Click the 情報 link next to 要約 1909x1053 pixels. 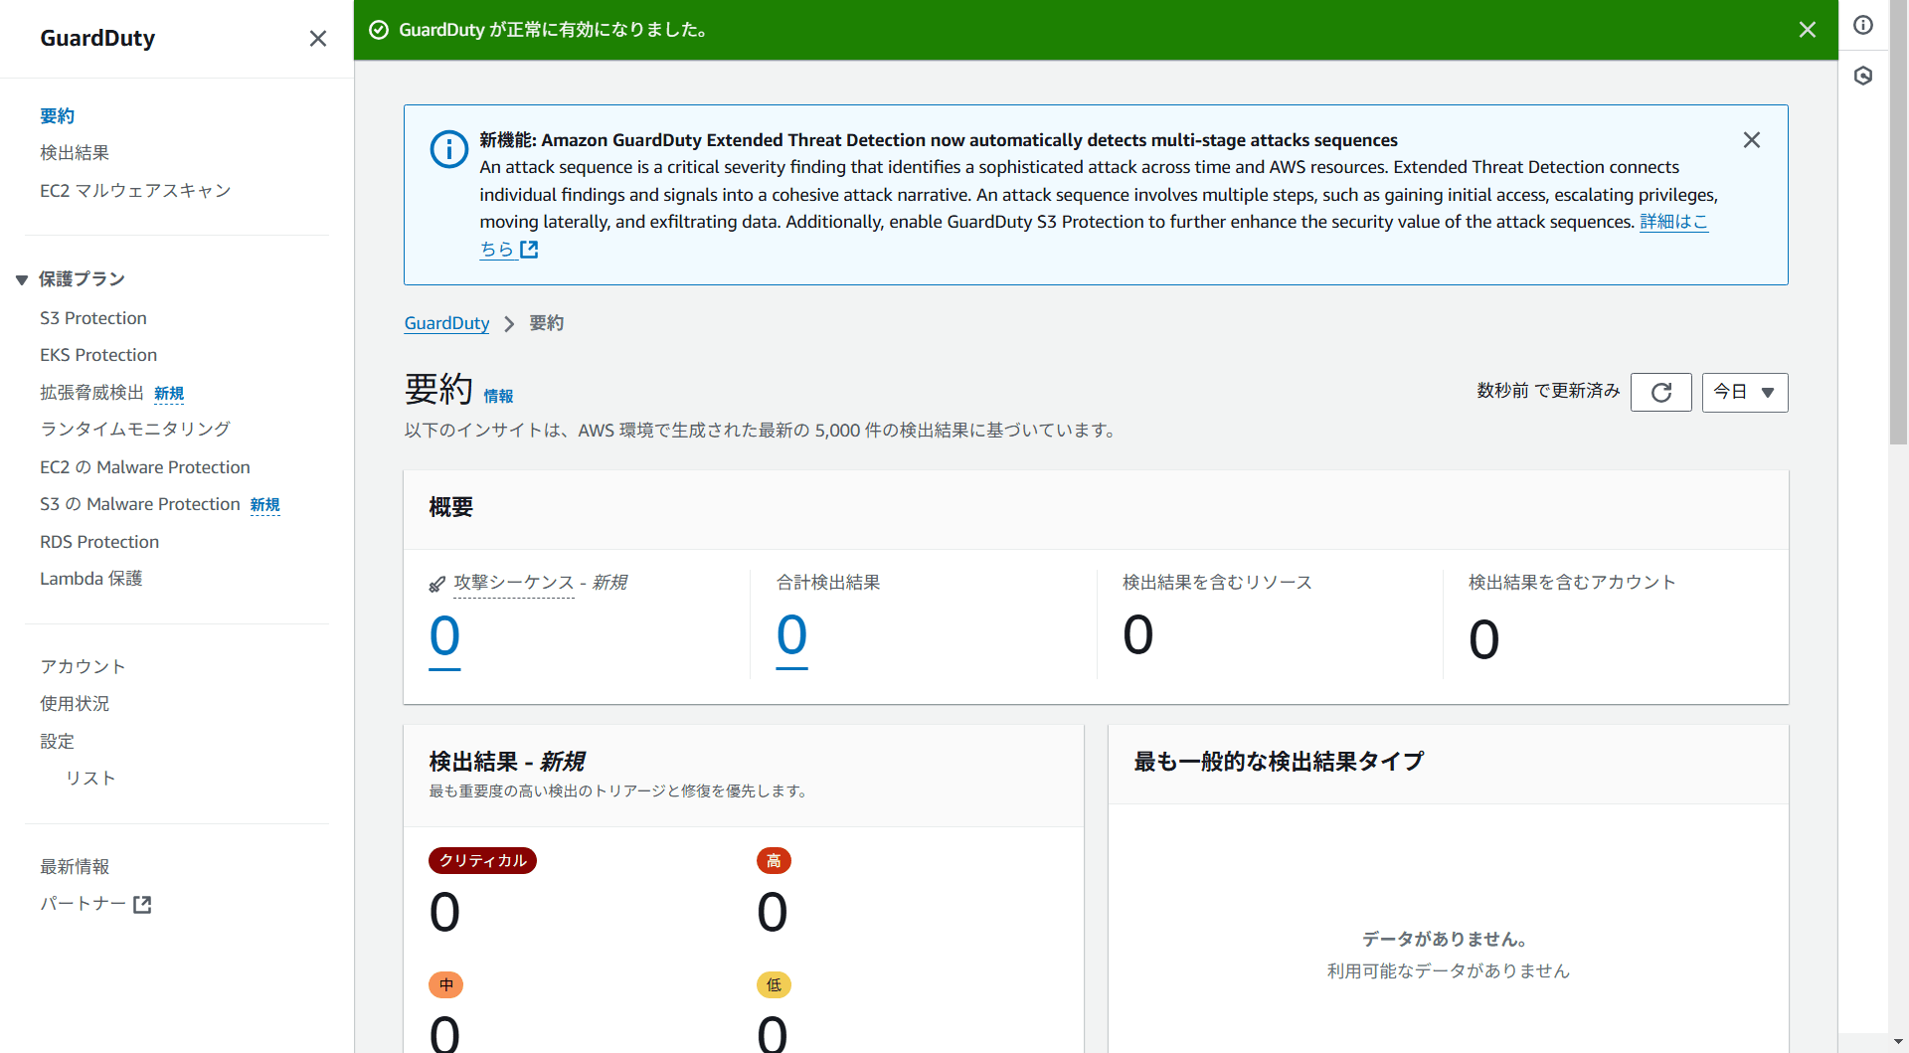point(498,396)
